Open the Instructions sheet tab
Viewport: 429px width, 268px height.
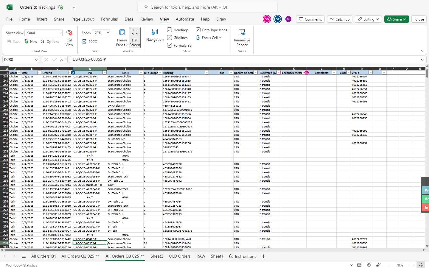[243, 256]
